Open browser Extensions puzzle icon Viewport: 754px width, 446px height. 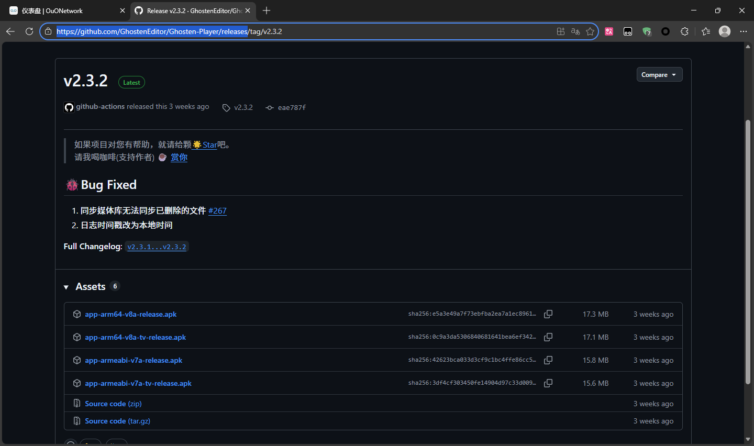(x=684, y=31)
